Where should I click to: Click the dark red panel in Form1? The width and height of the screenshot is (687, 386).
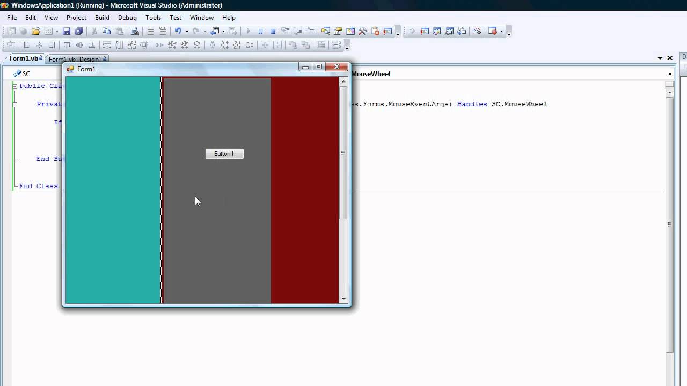305,190
